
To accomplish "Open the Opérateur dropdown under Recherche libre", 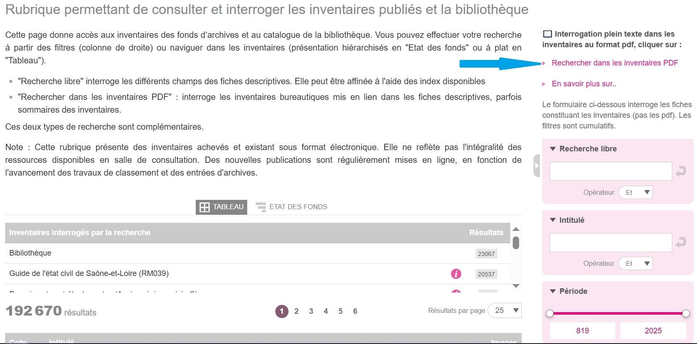I will [x=635, y=193].
